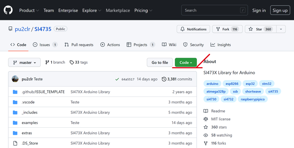Click the fork icon beside 116 forks
The height and width of the screenshot is (148, 294).
(206, 143)
